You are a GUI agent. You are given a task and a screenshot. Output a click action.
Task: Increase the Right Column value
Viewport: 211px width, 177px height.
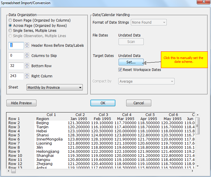pos(27,74)
